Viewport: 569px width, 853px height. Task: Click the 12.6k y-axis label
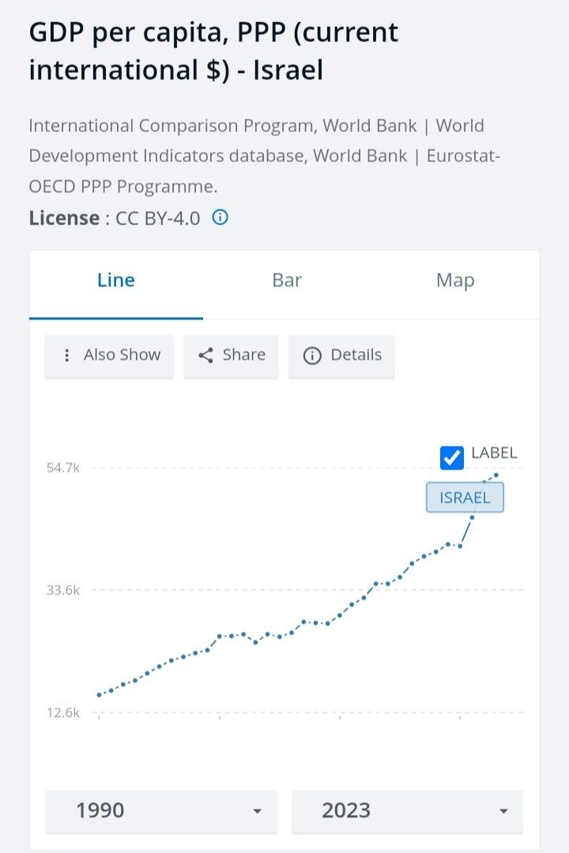pyautogui.click(x=63, y=712)
